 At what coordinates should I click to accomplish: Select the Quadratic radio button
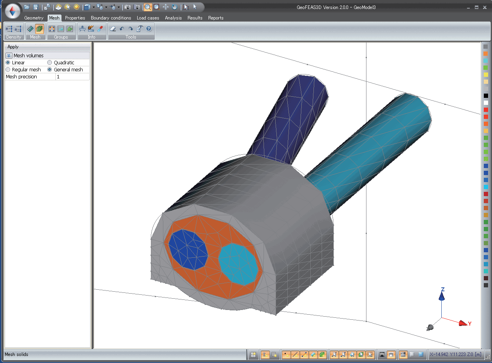click(x=50, y=63)
